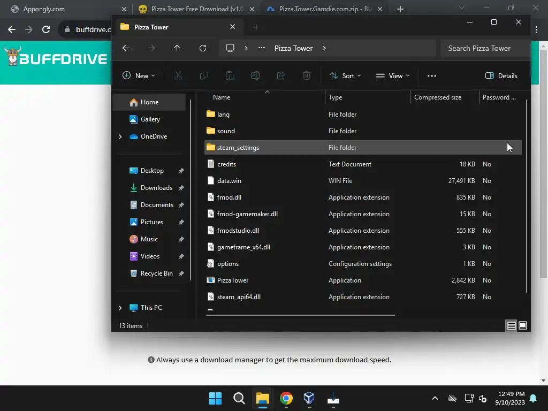The width and height of the screenshot is (548, 411).
Task: Click the Share icon in toolbar
Action: (x=281, y=75)
